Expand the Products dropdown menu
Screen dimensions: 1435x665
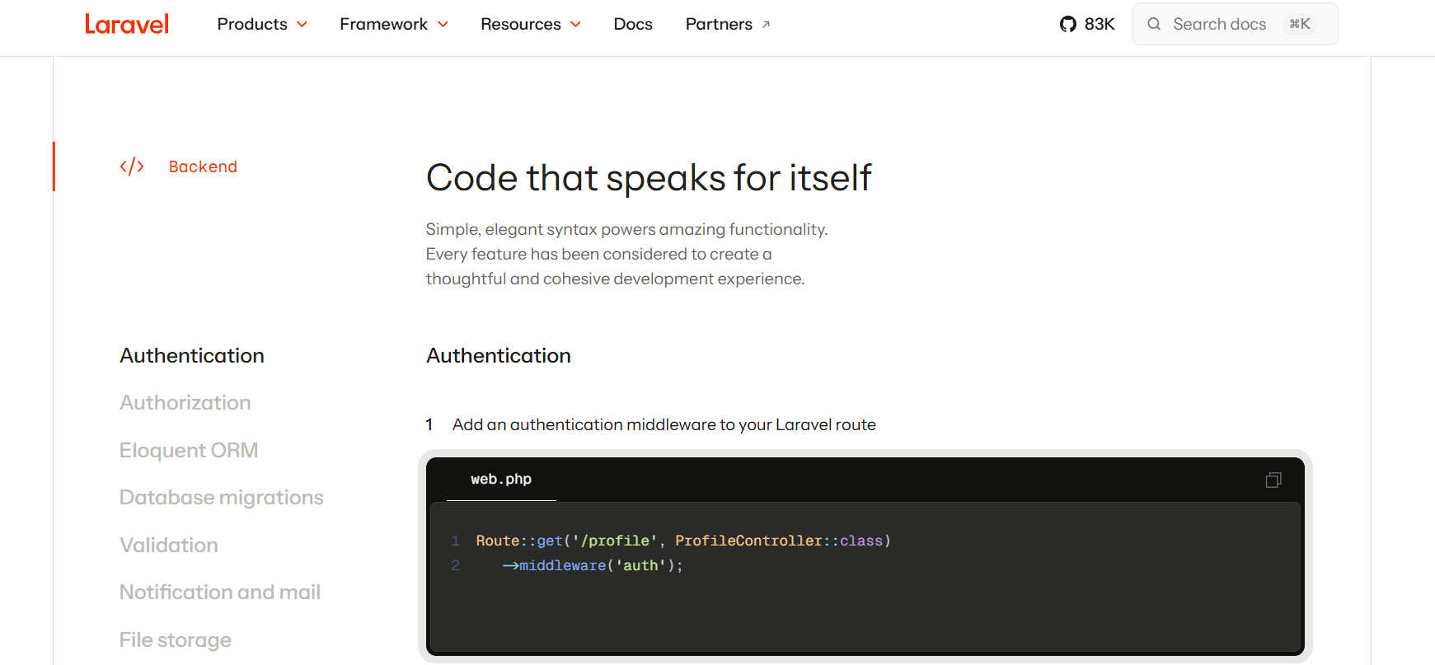tap(261, 24)
